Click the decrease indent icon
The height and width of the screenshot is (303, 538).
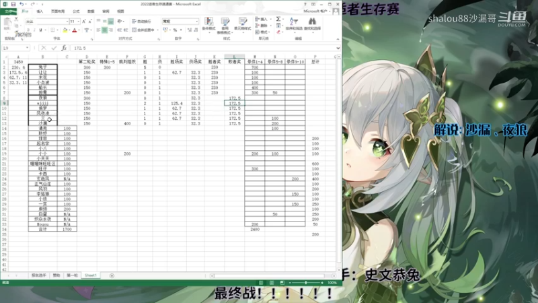[120, 30]
